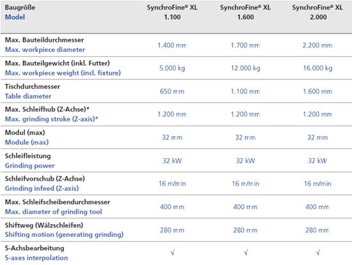Click the 1.400 mm workpiece diameter value

(x=172, y=45)
